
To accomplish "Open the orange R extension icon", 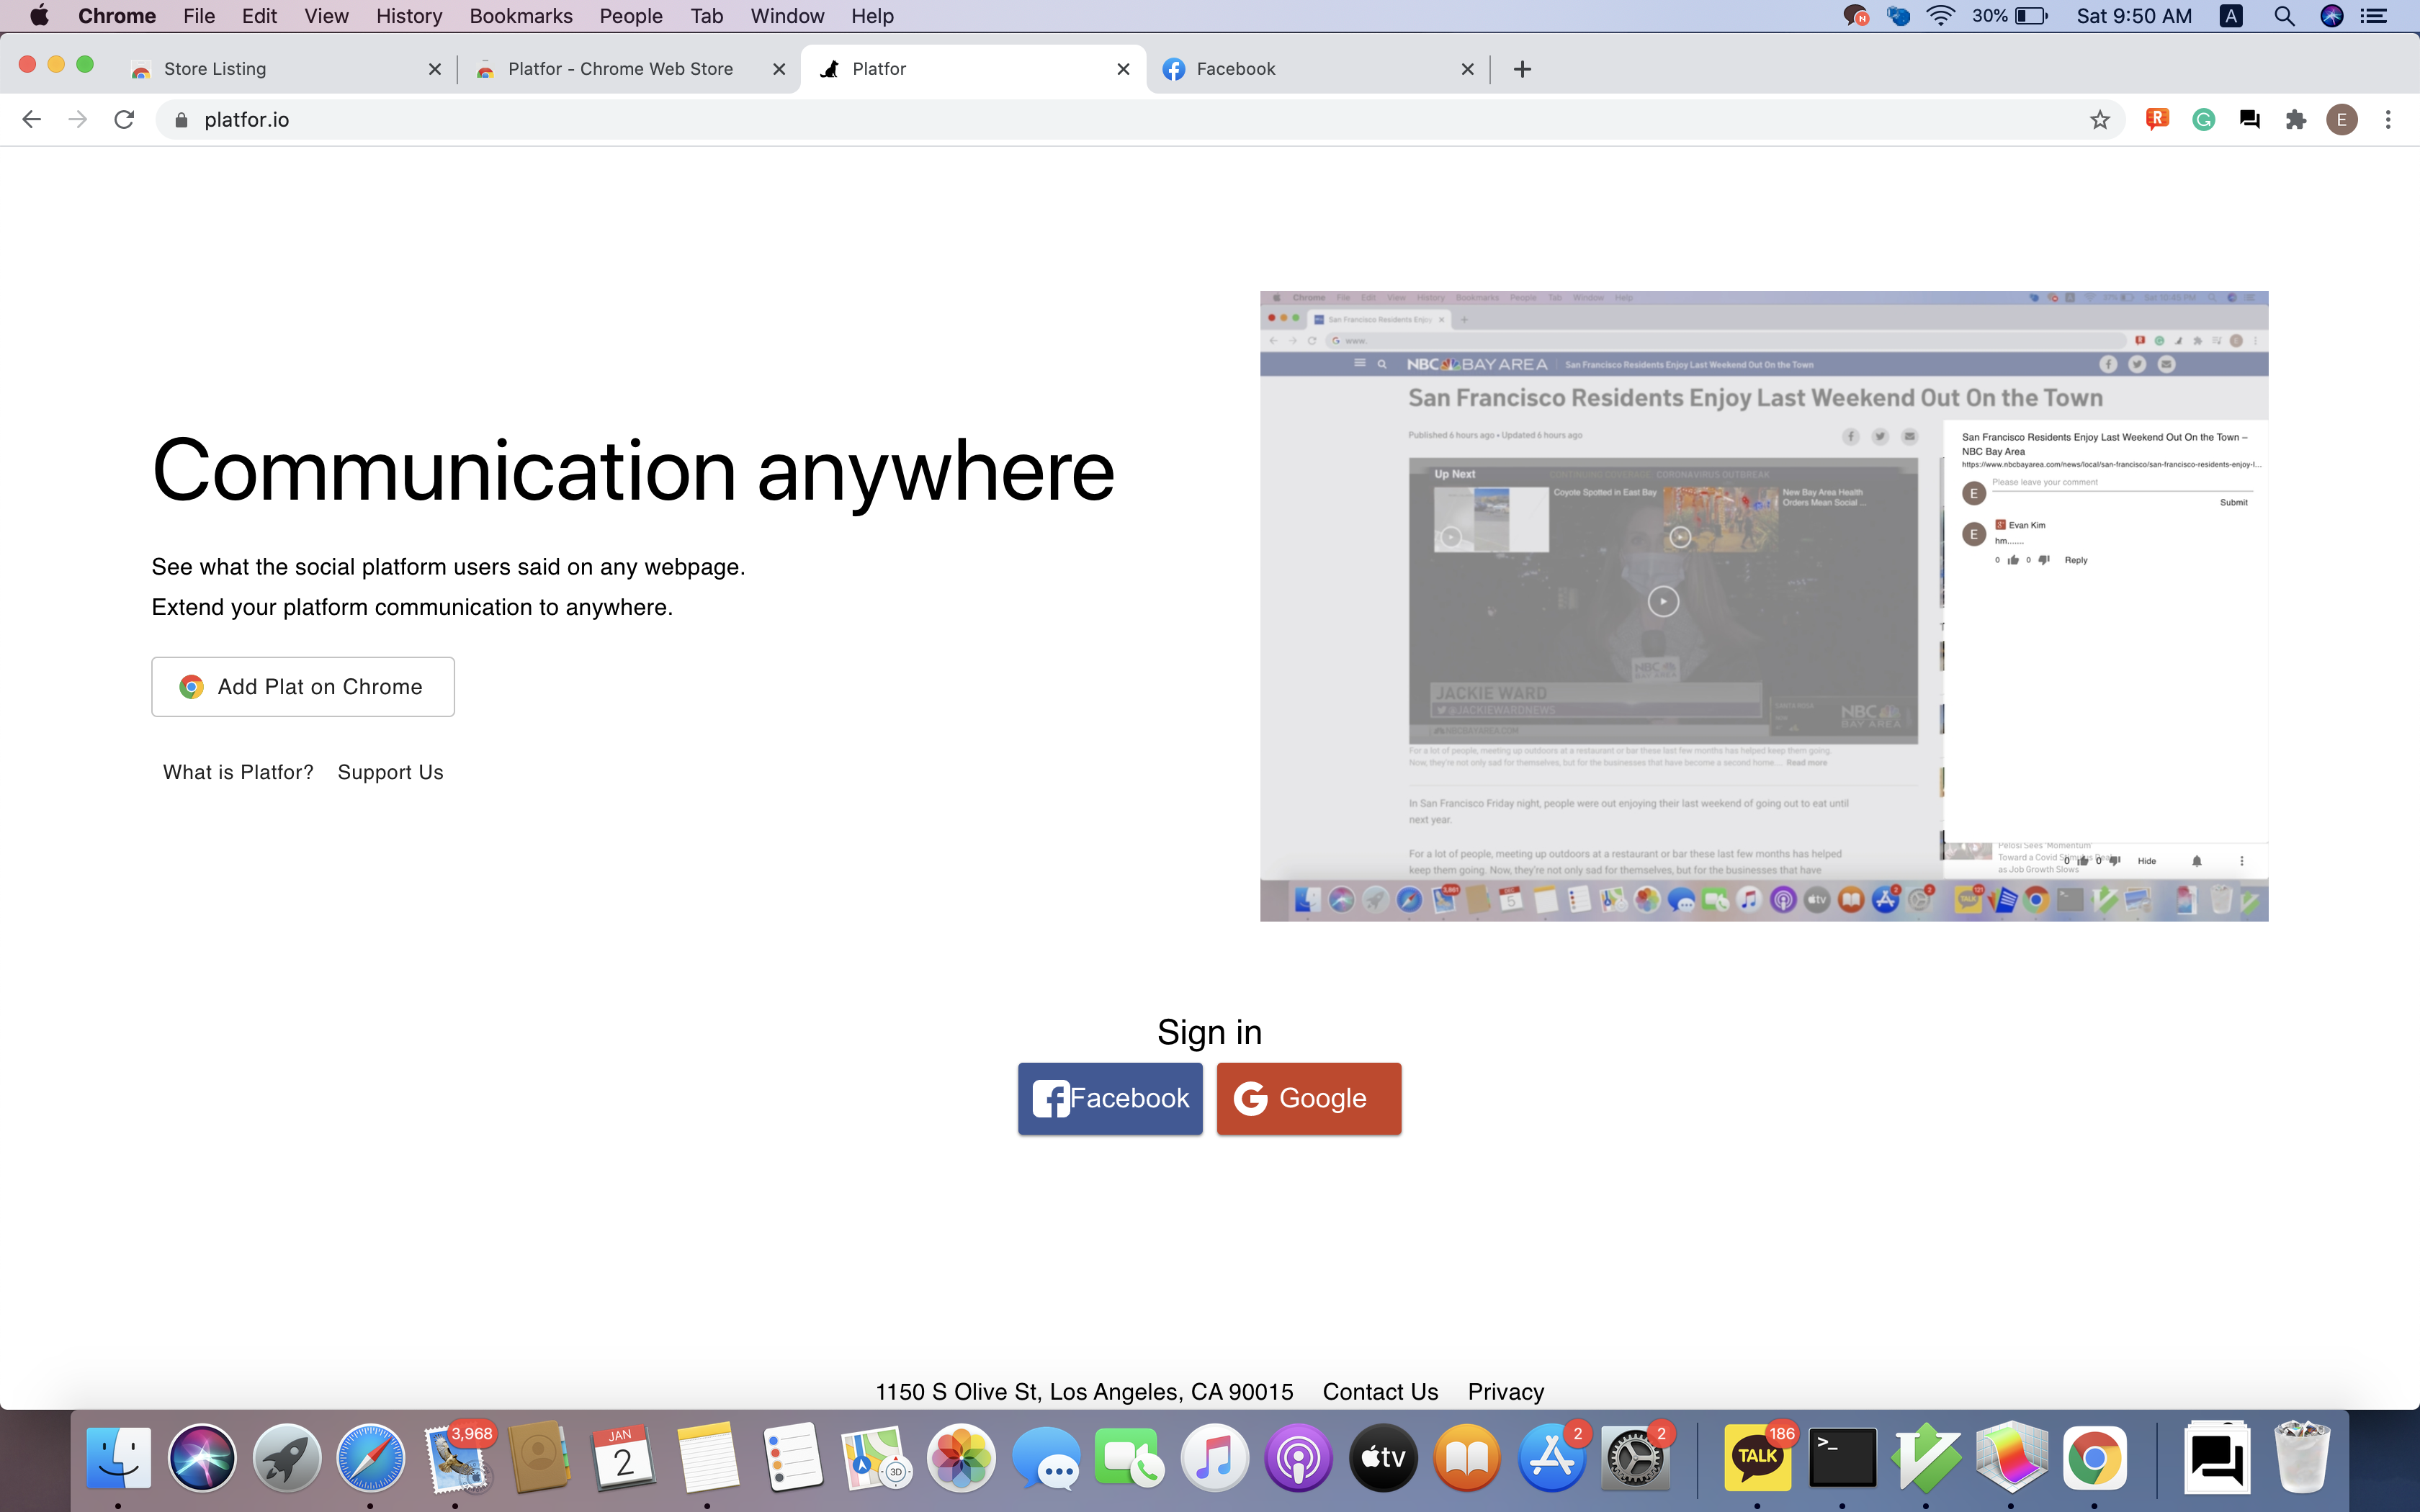I will [2157, 120].
